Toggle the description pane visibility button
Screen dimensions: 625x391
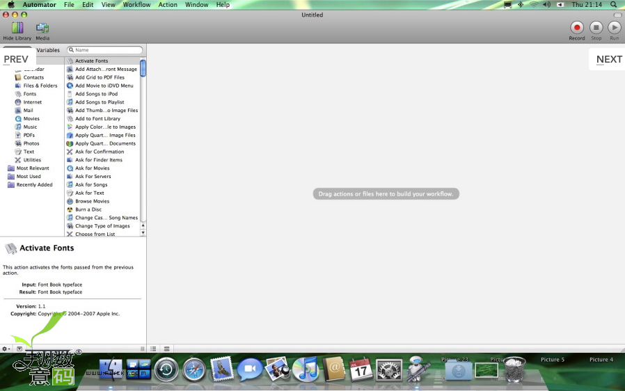[19, 349]
